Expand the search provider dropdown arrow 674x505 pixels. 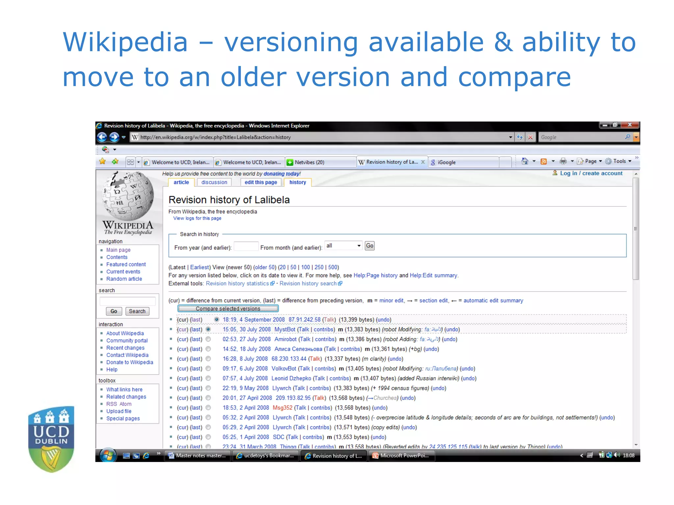click(x=636, y=137)
